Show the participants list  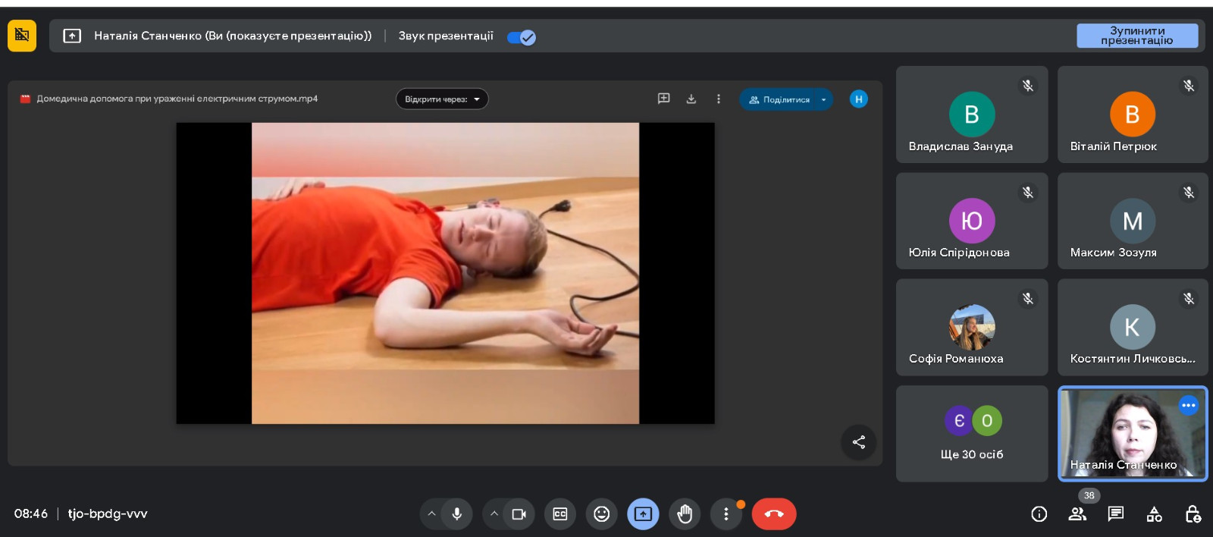pyautogui.click(x=1077, y=514)
